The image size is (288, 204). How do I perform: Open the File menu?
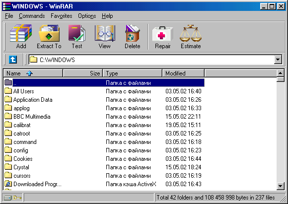[9, 16]
